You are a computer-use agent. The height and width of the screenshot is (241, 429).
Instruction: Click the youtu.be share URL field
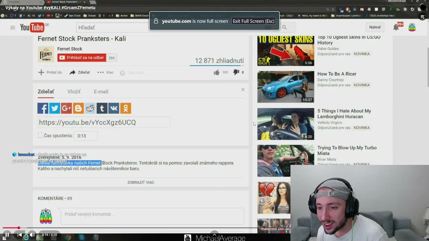tap(104, 123)
